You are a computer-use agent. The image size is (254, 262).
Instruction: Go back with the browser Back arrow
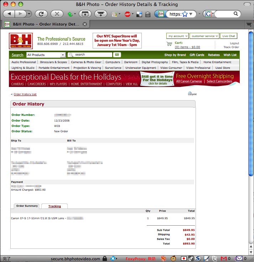tap(9, 14)
